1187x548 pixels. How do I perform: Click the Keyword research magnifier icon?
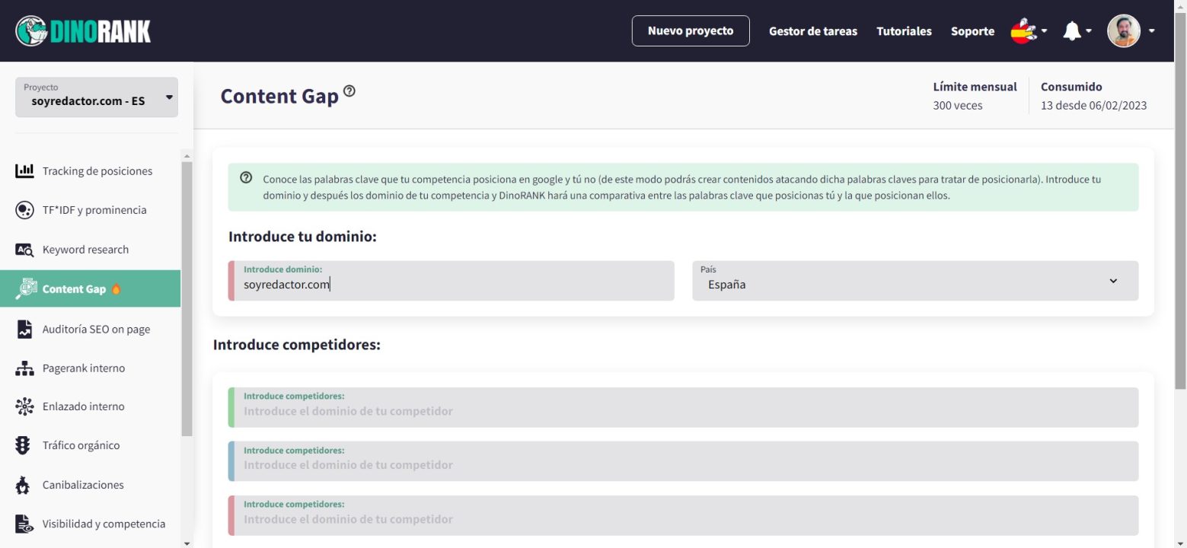(24, 250)
